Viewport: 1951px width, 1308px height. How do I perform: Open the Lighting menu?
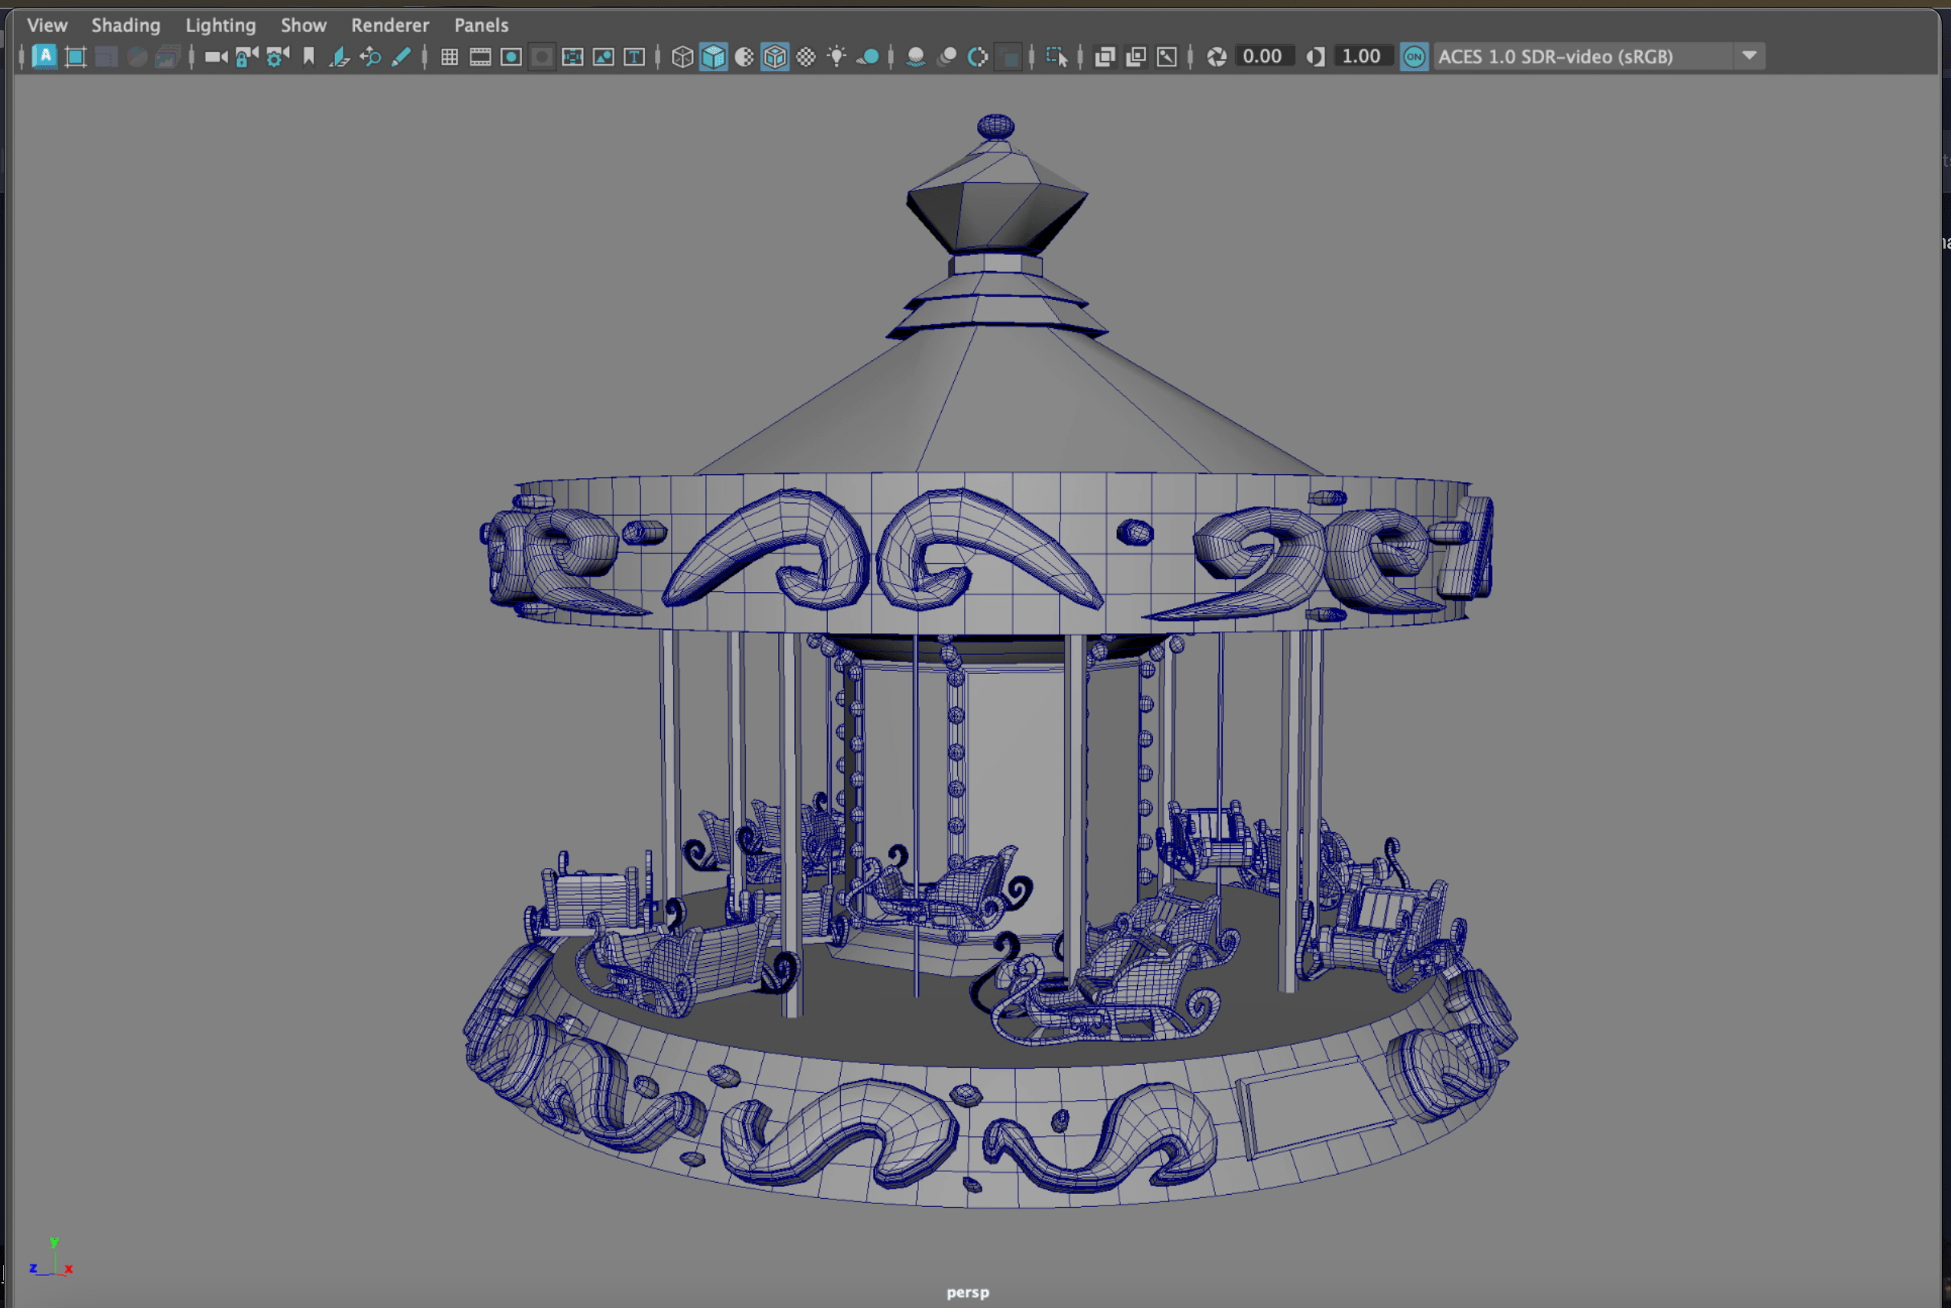pyautogui.click(x=220, y=25)
